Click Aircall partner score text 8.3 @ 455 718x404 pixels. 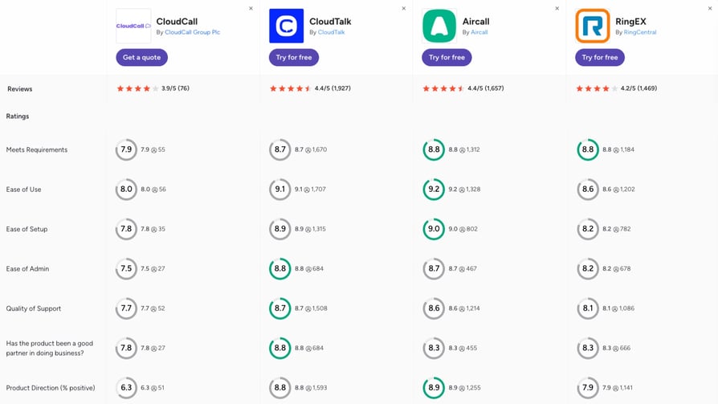coord(463,348)
